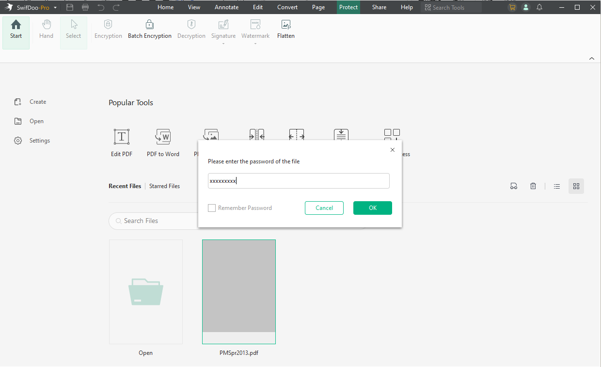Click the Batch Encryption tool icon
Screen dimensions: 601x367
149,25
